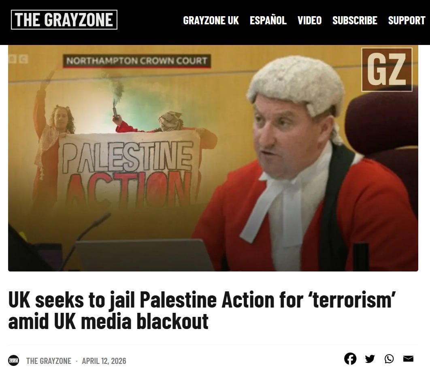Open the Support page link
430x374 pixels.
pyautogui.click(x=407, y=20)
